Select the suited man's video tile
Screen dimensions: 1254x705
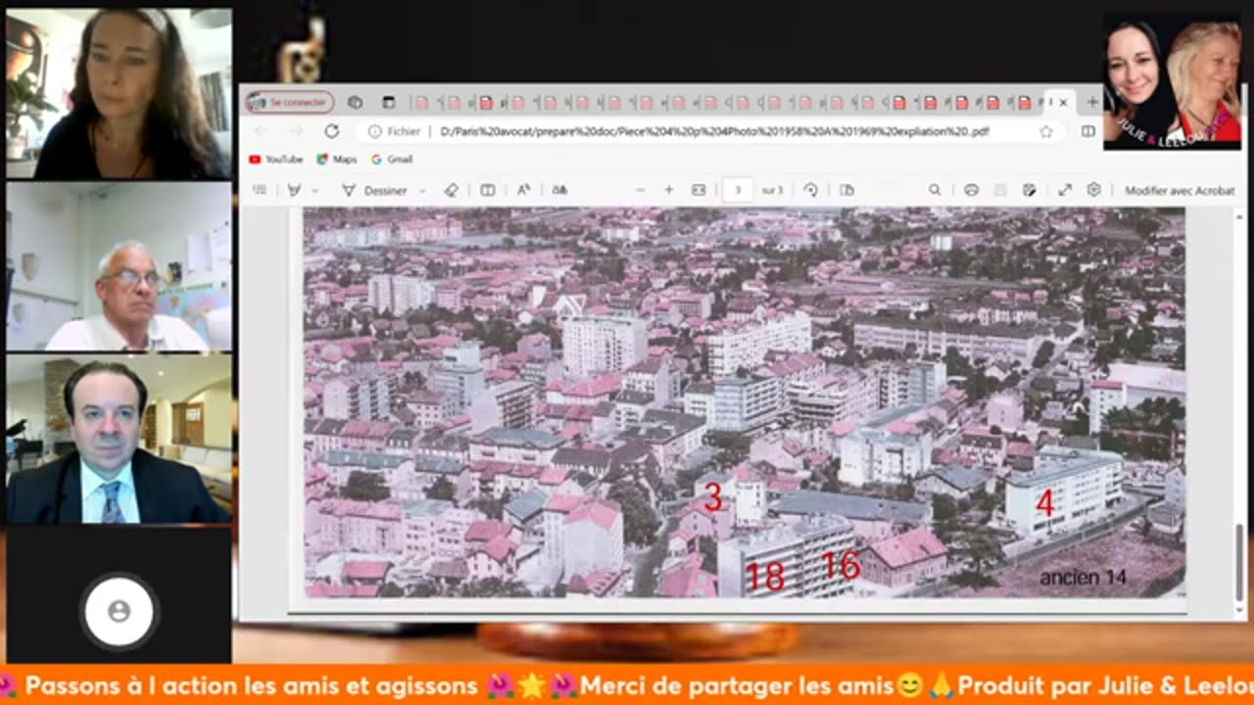click(x=119, y=439)
